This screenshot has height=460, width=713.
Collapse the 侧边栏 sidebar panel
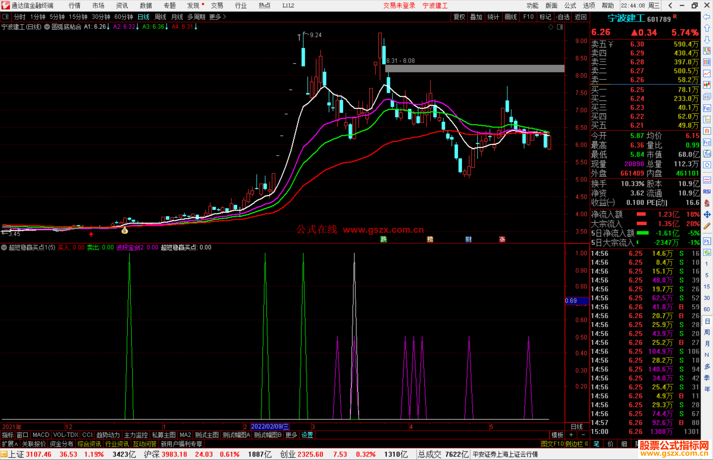click(577, 444)
